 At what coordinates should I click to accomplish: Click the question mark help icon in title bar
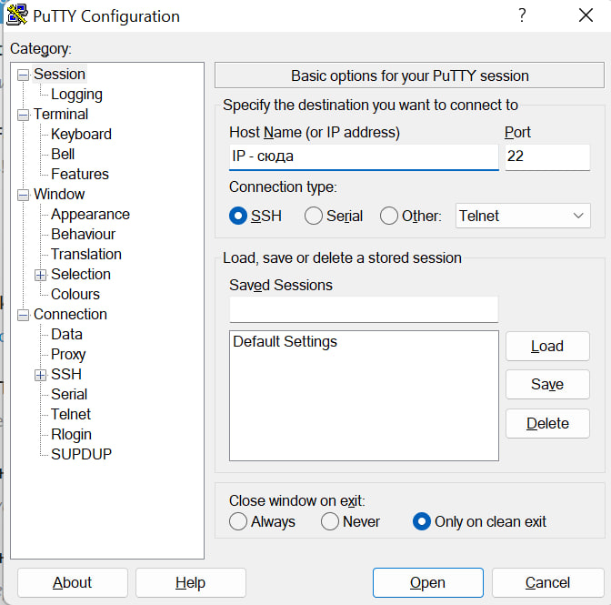tap(522, 15)
